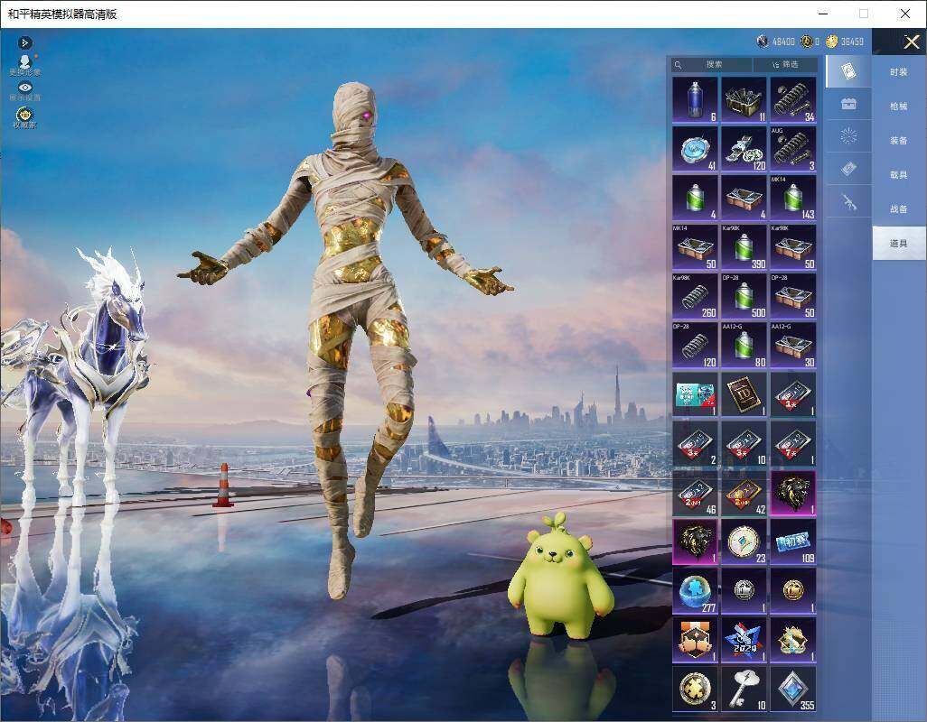927x722 pixels.
Task: Select the MK14 green paint can with 143
Action: coord(793,199)
